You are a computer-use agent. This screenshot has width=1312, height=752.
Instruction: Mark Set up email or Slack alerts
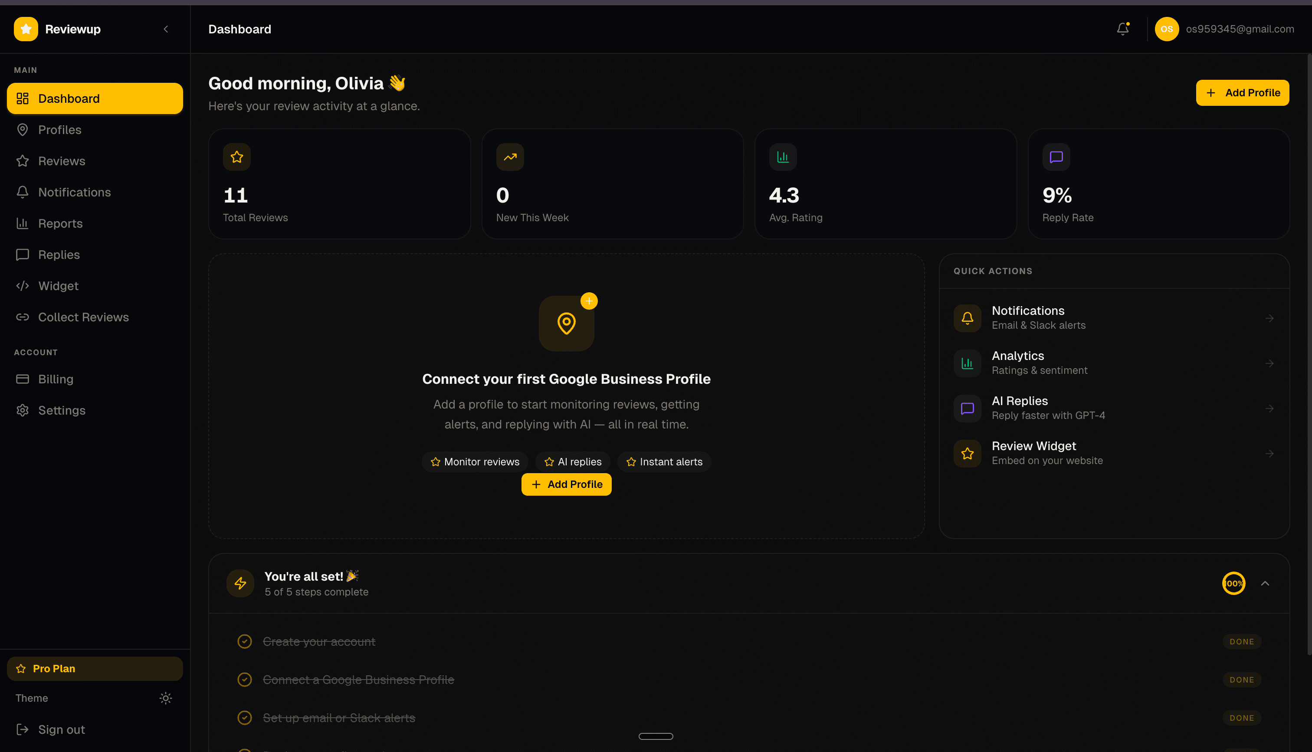(244, 717)
